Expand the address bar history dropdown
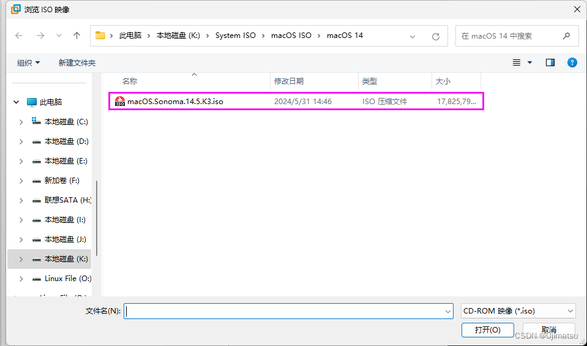Viewport: 587px width, 346px height. tap(413, 36)
